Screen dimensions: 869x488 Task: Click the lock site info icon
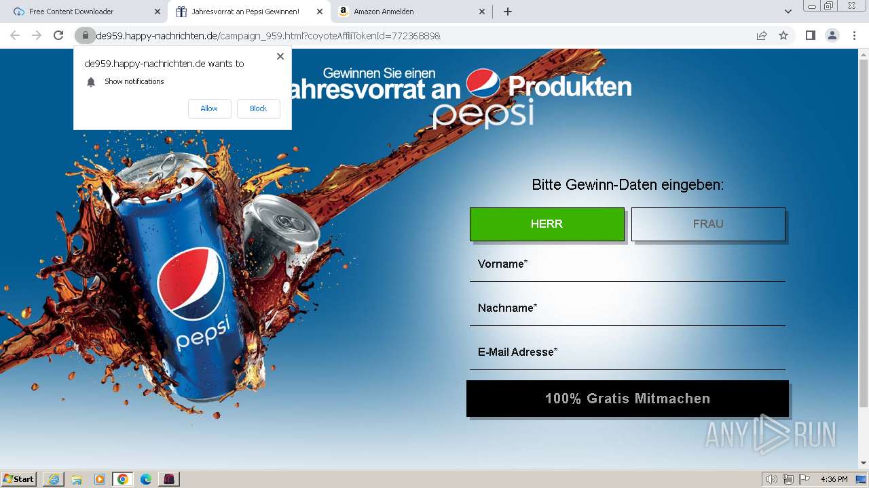(x=85, y=35)
